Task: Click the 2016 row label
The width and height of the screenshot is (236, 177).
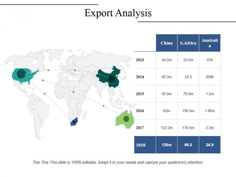Action: (x=140, y=111)
